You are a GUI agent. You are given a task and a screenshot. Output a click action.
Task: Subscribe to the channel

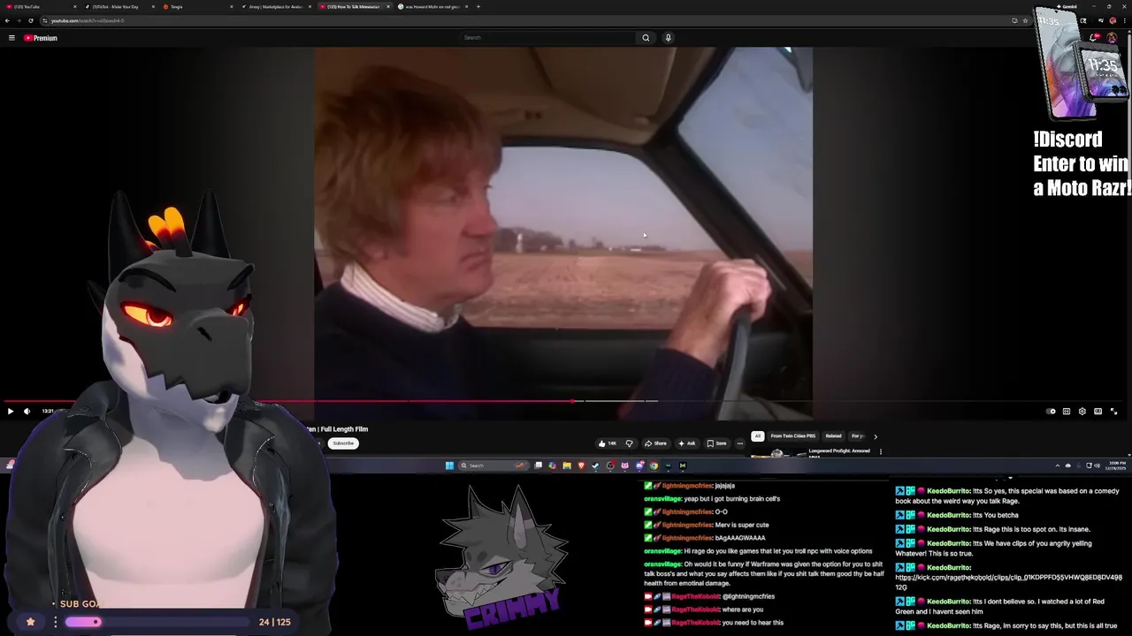[343, 443]
